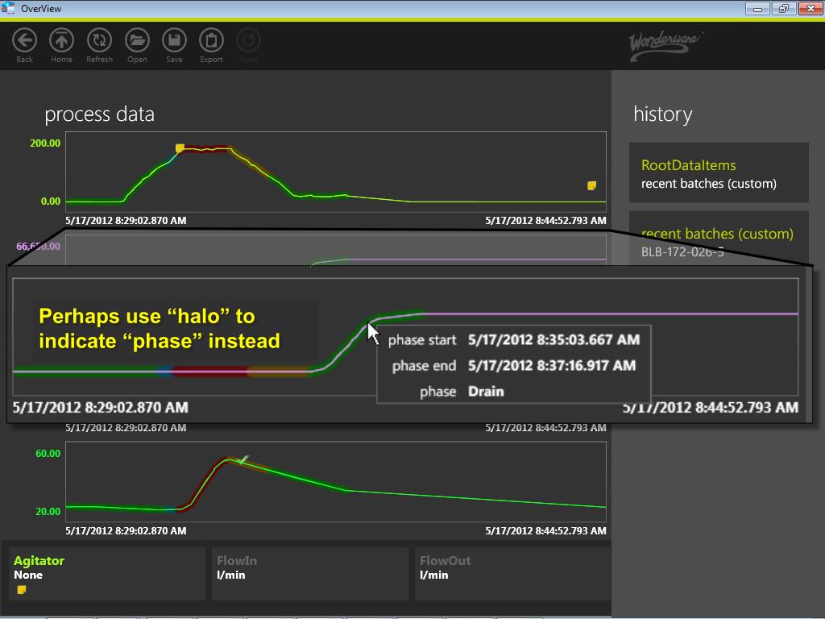Restore down the OverView window
This screenshot has width=825, height=619.
tap(785, 8)
